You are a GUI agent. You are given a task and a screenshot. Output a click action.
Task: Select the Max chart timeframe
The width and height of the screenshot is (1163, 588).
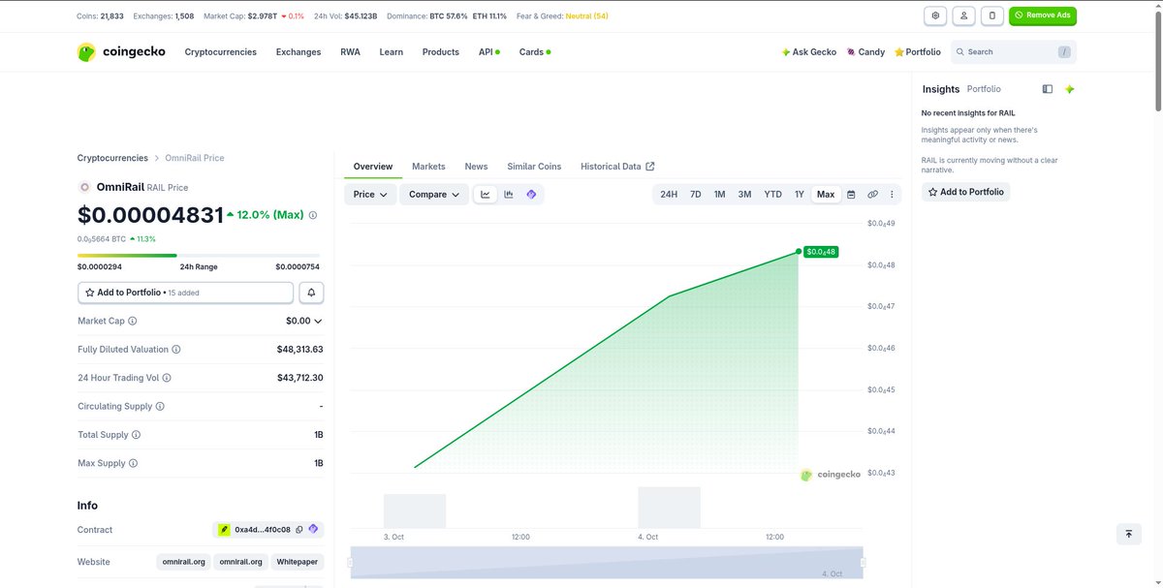pyautogui.click(x=826, y=195)
